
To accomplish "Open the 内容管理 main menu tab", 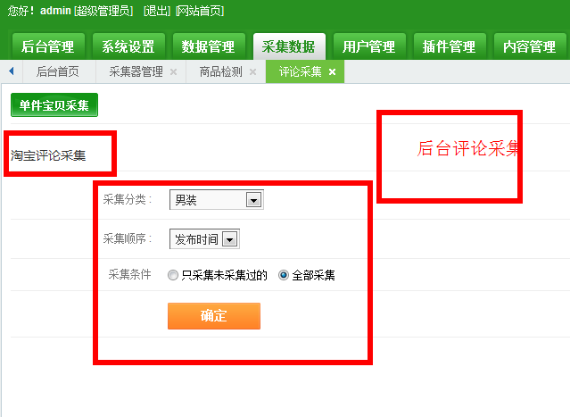I will (x=530, y=46).
